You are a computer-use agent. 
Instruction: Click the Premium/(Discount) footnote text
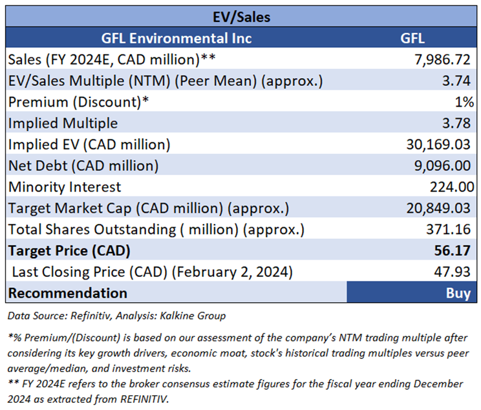(x=238, y=353)
